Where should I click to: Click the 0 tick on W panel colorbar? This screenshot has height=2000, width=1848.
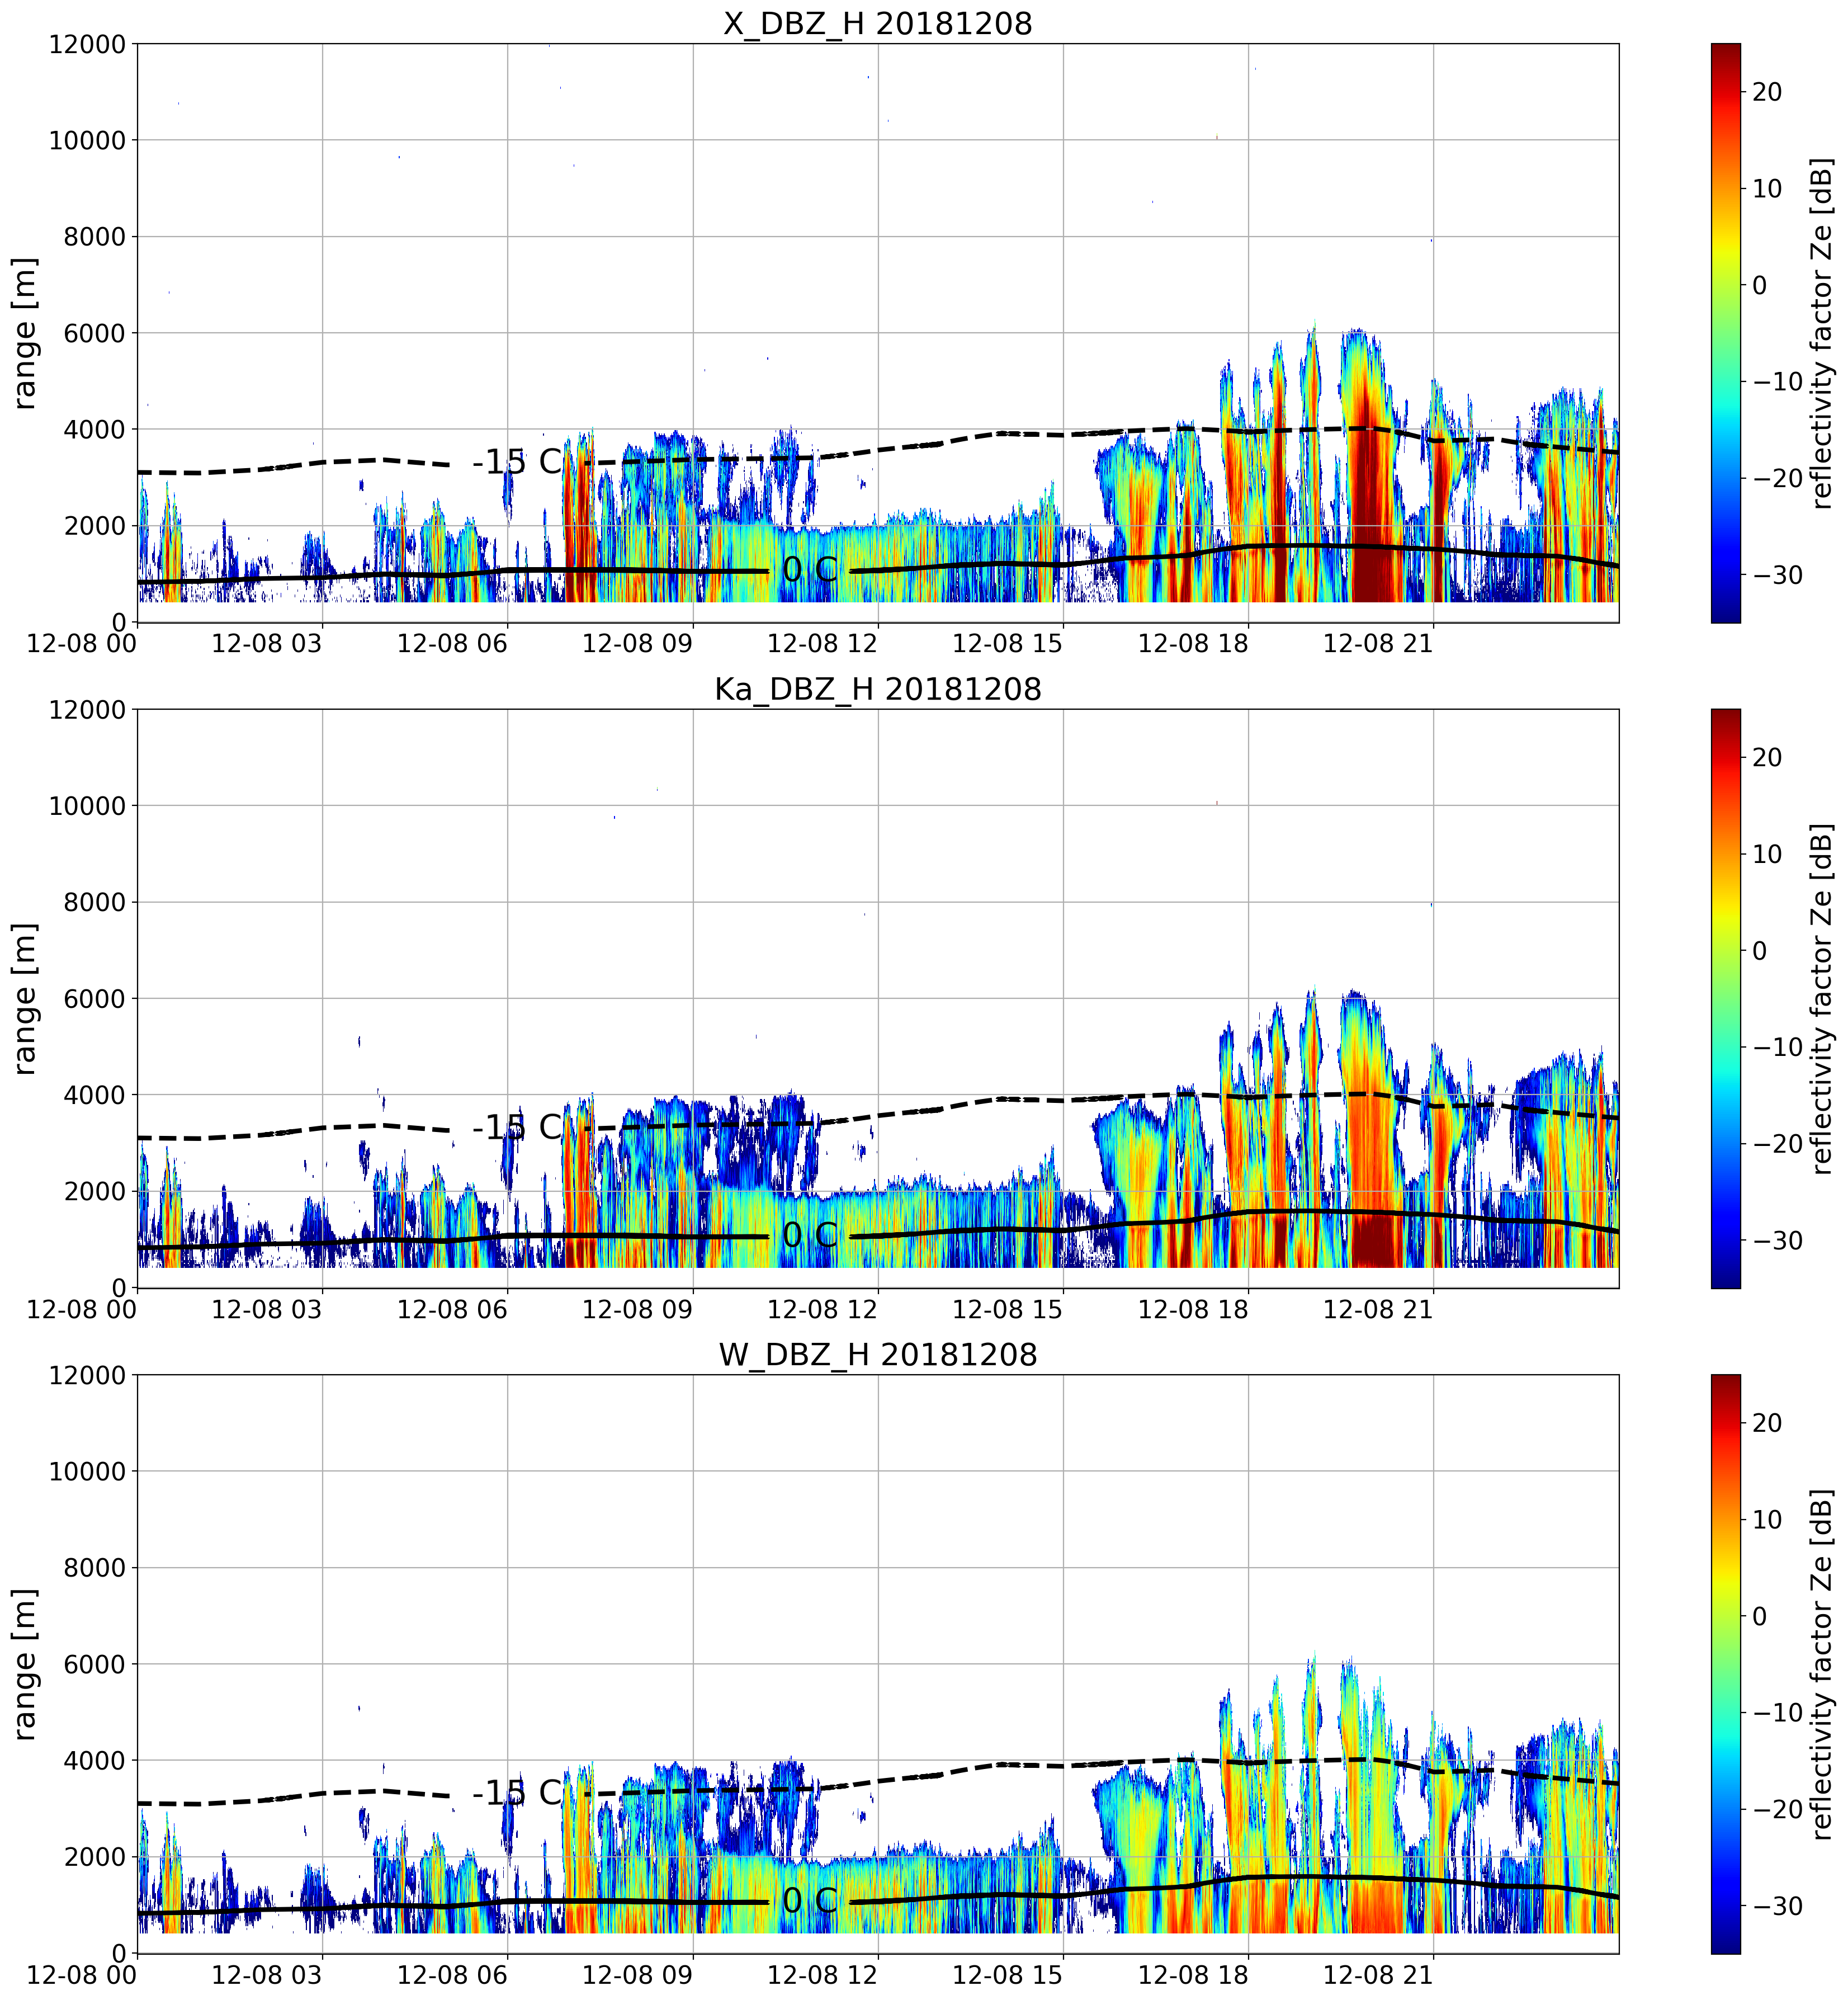(x=1760, y=1616)
